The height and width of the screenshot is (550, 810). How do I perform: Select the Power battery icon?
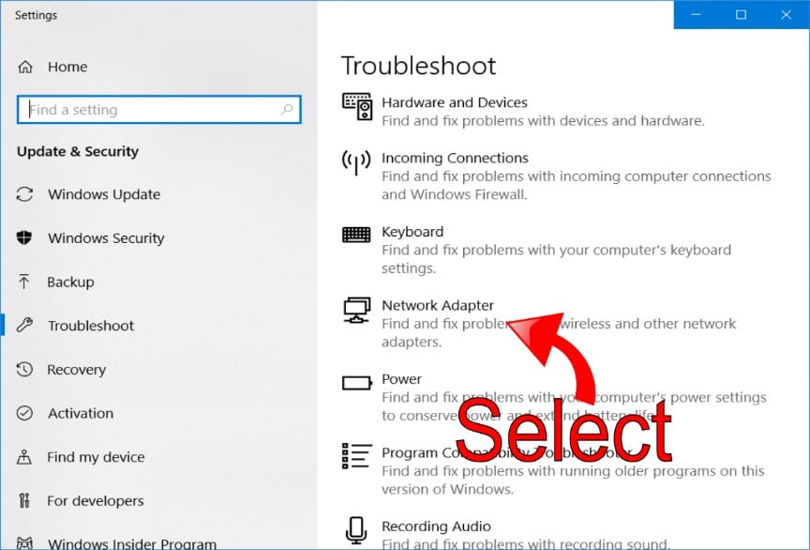[x=356, y=383]
